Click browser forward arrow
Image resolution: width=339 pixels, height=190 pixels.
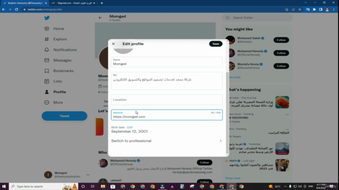tap(10, 9)
